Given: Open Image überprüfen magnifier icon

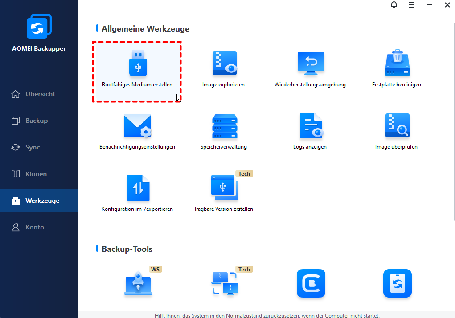Looking at the screenshot, I should click(x=397, y=125).
